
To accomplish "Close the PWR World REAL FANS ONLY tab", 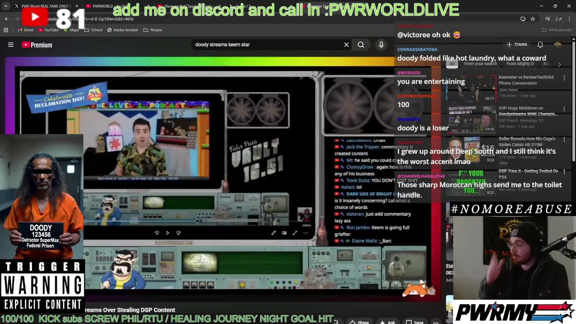I will (76, 6).
